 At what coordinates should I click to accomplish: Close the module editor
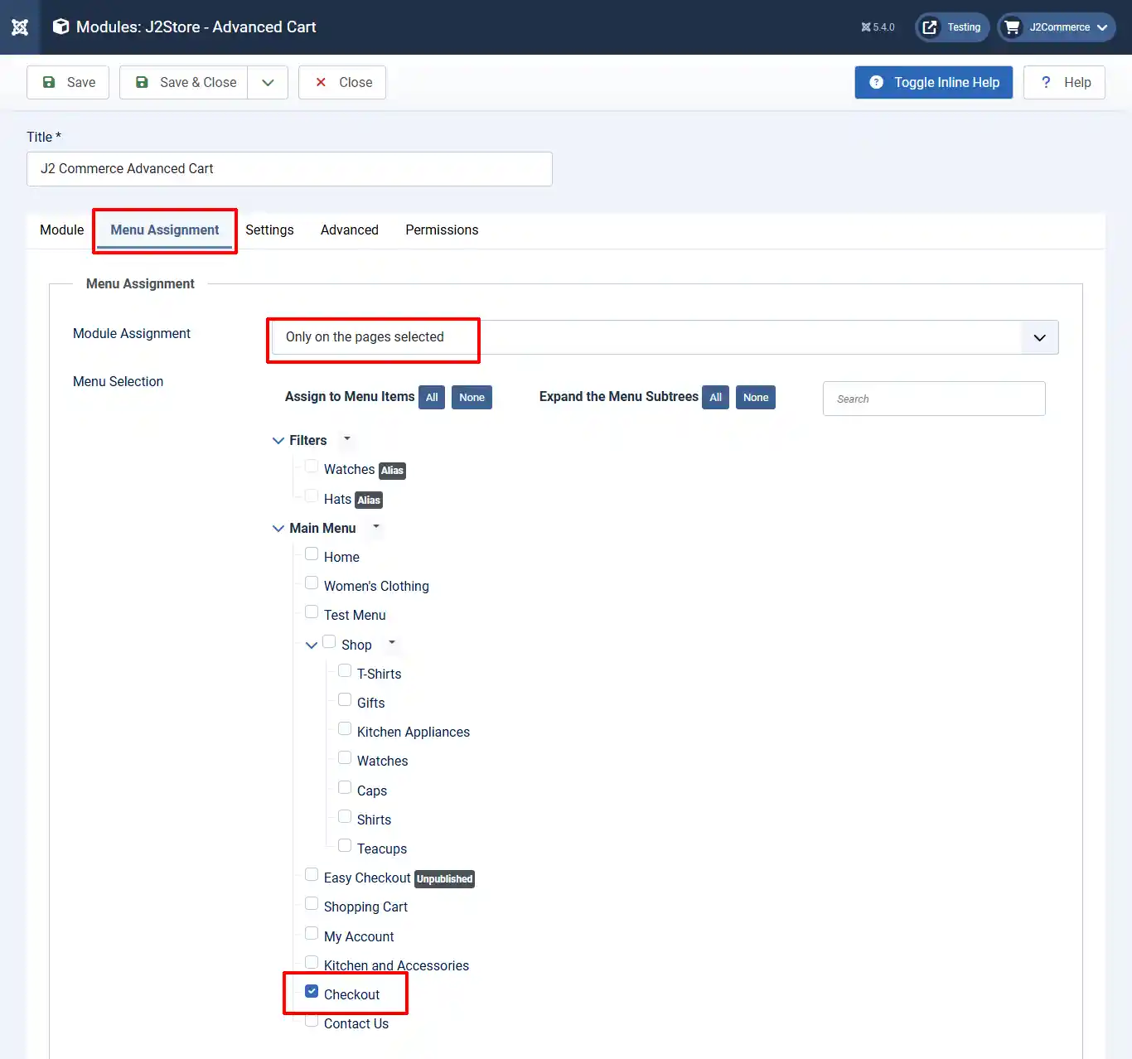tap(342, 82)
